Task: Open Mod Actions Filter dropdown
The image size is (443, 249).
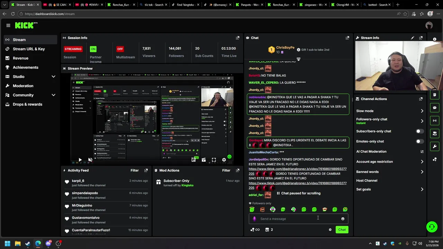Action: pyautogui.click(x=226, y=170)
